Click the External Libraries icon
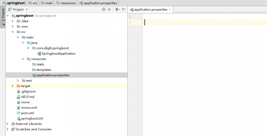Image resolution: width=267 pixels, height=136 pixels. point(13,124)
